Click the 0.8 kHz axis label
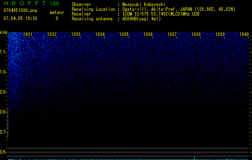The image size is (252, 160). pos(4,112)
